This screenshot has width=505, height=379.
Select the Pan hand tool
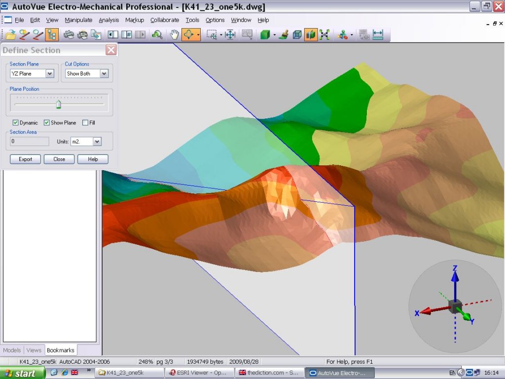coord(174,35)
